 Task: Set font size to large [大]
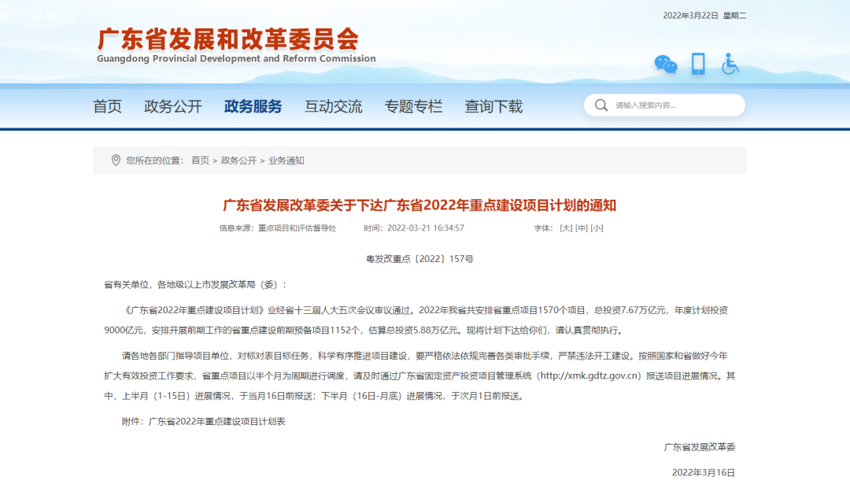tap(566, 228)
